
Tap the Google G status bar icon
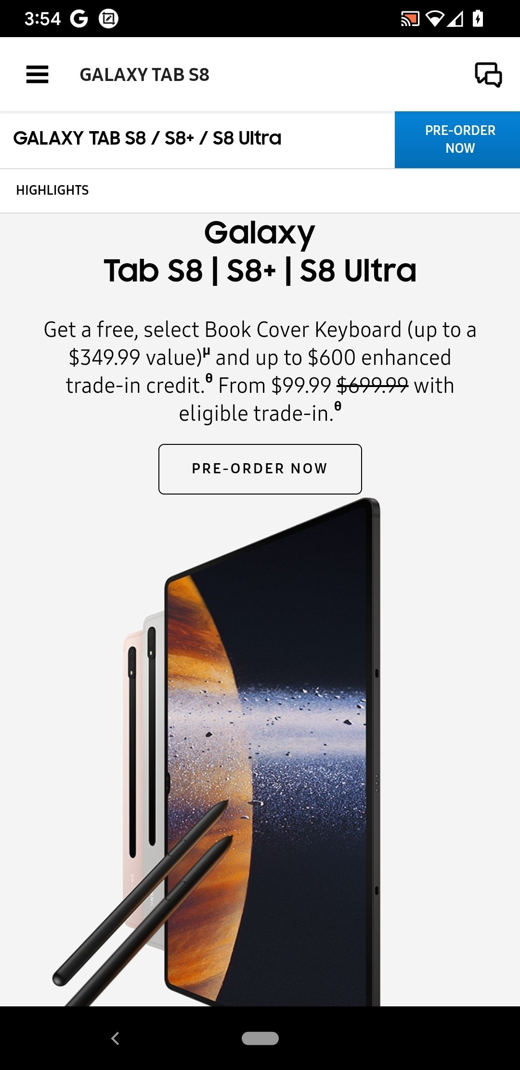(x=79, y=19)
